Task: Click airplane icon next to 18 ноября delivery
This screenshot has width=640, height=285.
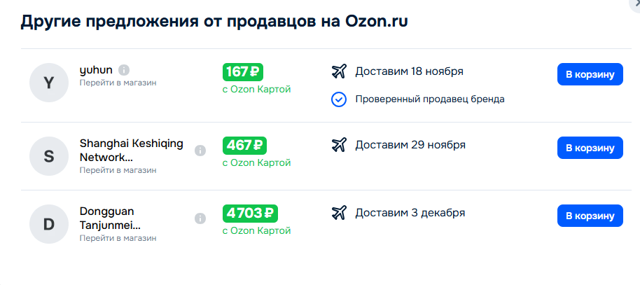Action: pos(339,71)
